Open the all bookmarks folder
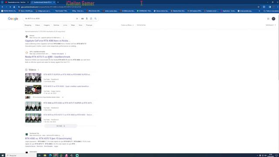The width and height of the screenshot is (279, 157). [271, 11]
